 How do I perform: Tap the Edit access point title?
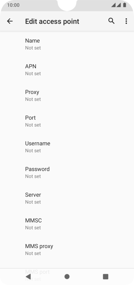pos(52,21)
